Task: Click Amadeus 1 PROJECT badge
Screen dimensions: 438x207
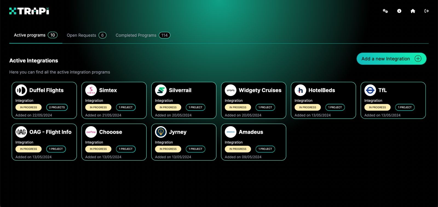Action: click(x=265, y=149)
